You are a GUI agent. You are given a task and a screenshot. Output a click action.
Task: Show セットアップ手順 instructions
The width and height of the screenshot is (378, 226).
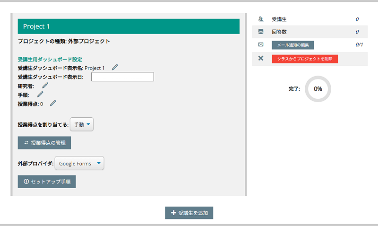[47, 182]
